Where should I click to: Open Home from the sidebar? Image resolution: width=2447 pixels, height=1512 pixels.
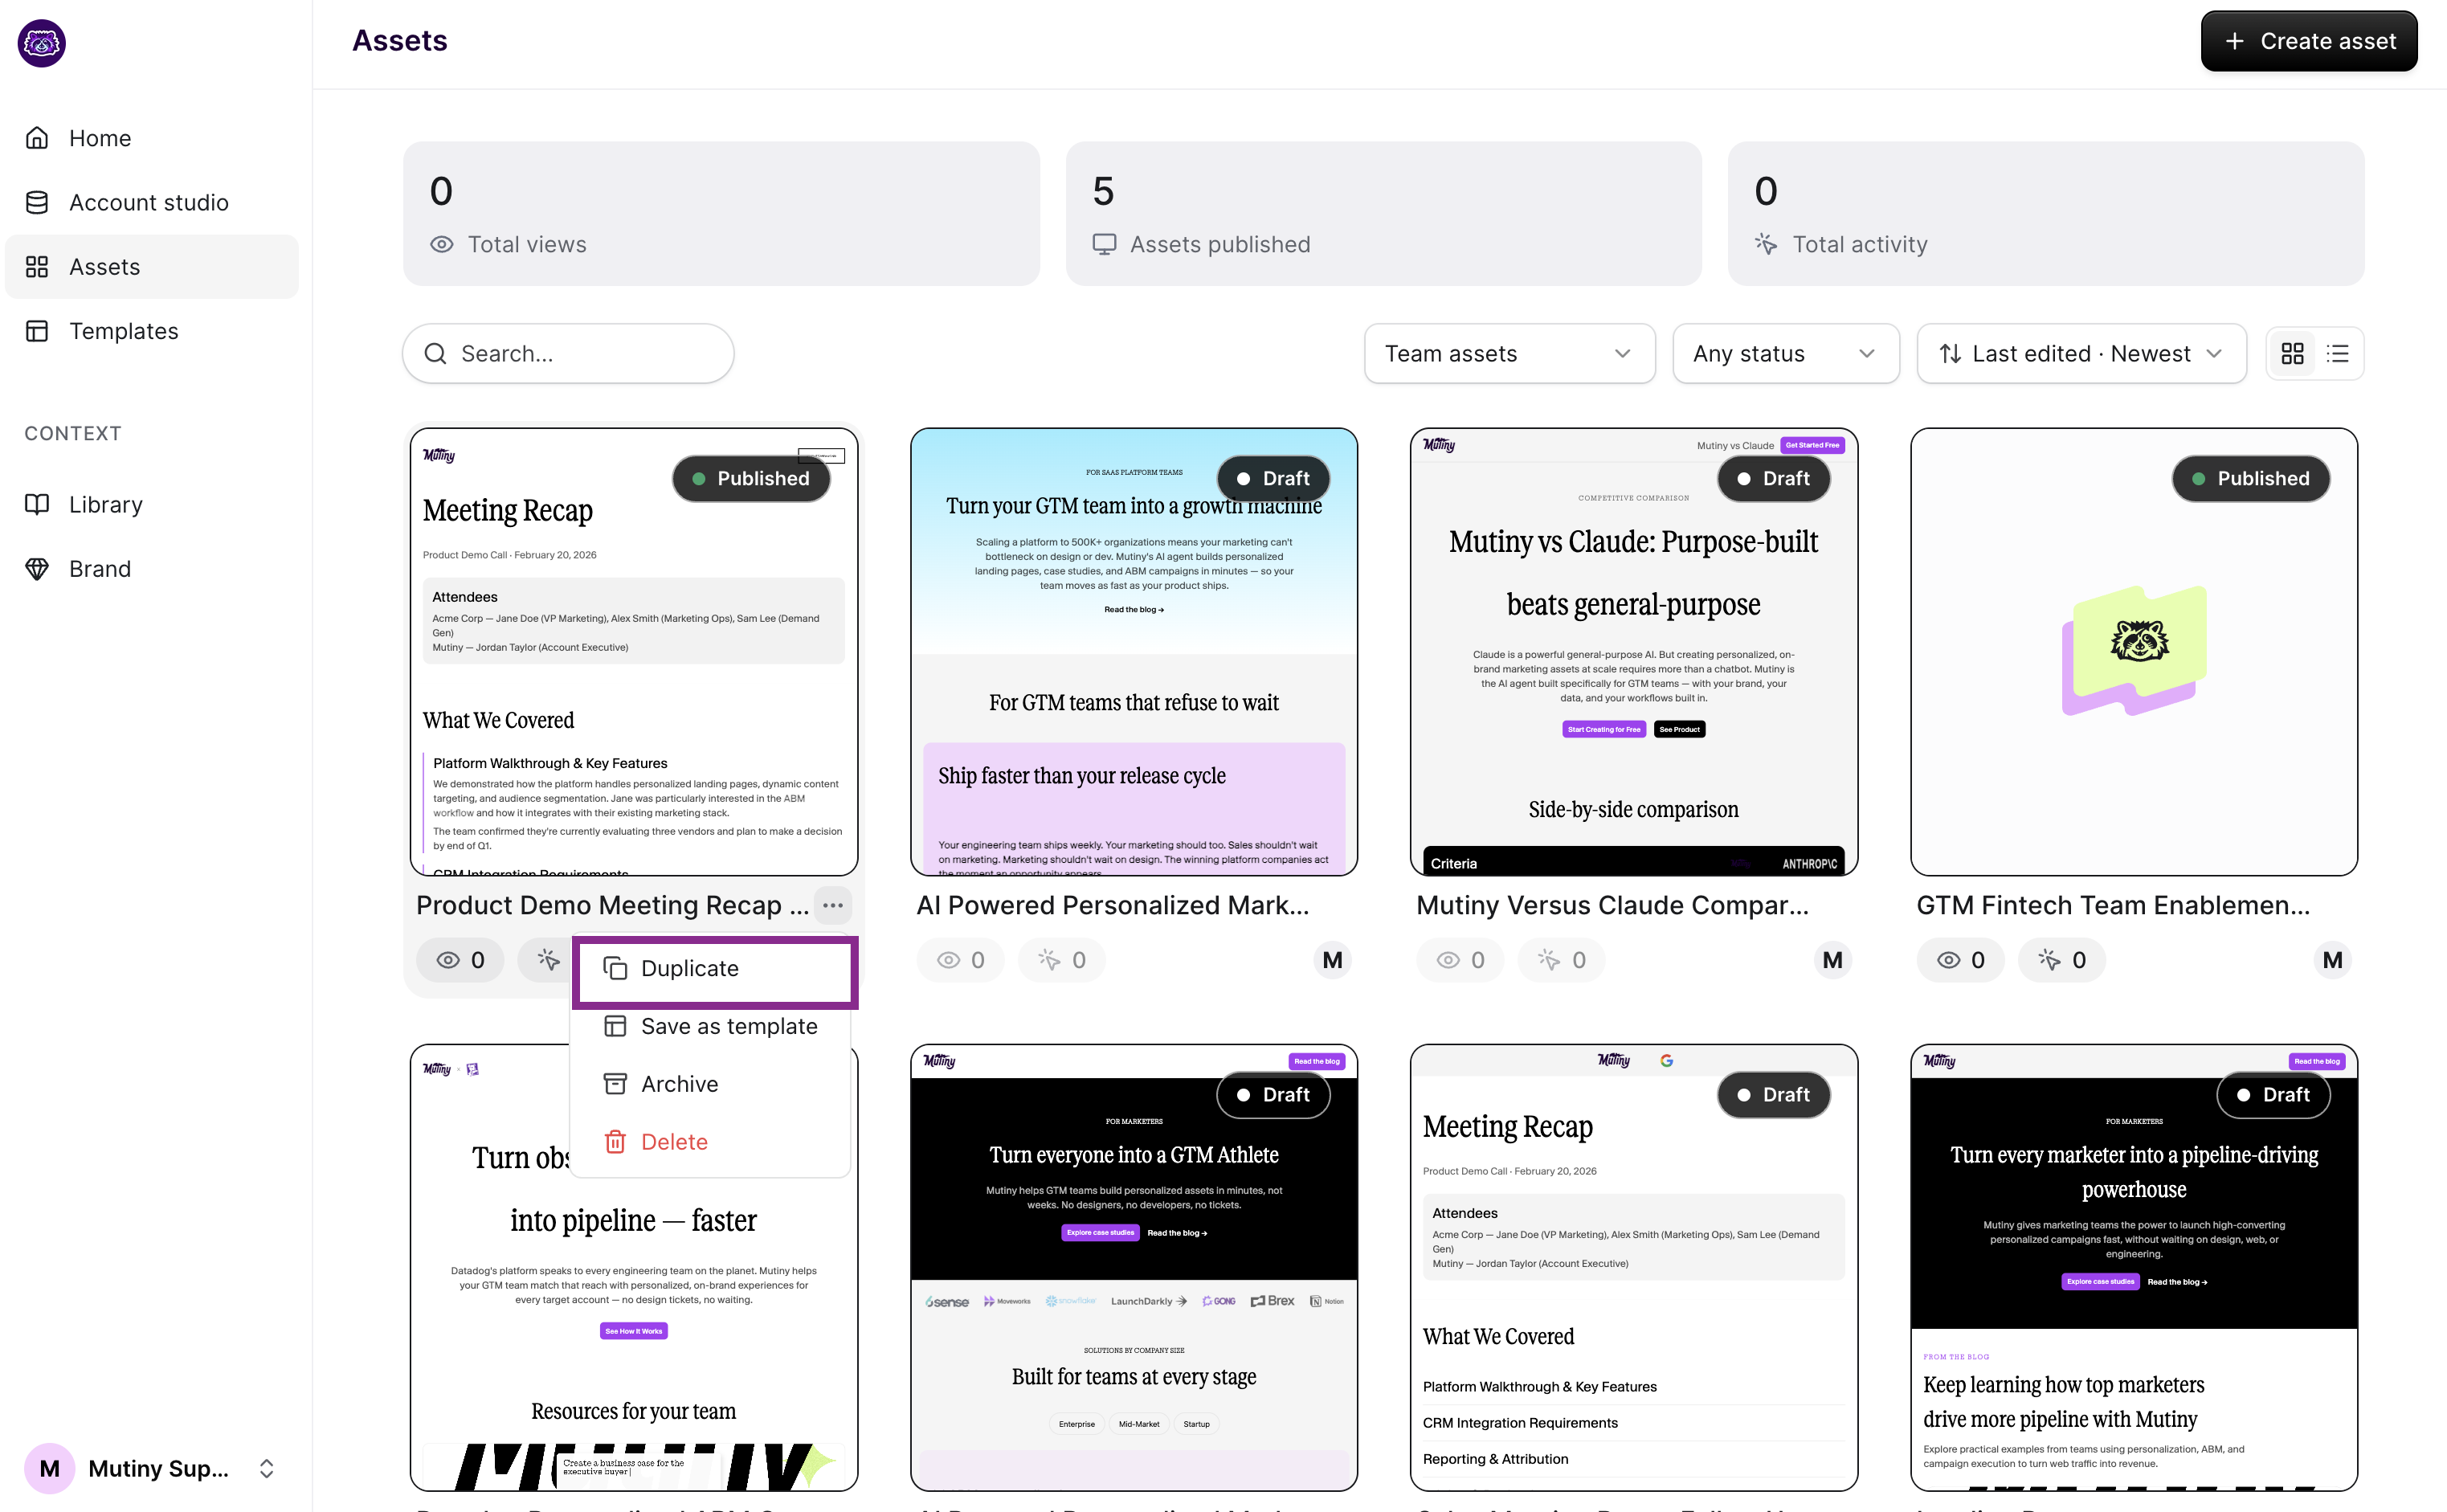pos(151,138)
